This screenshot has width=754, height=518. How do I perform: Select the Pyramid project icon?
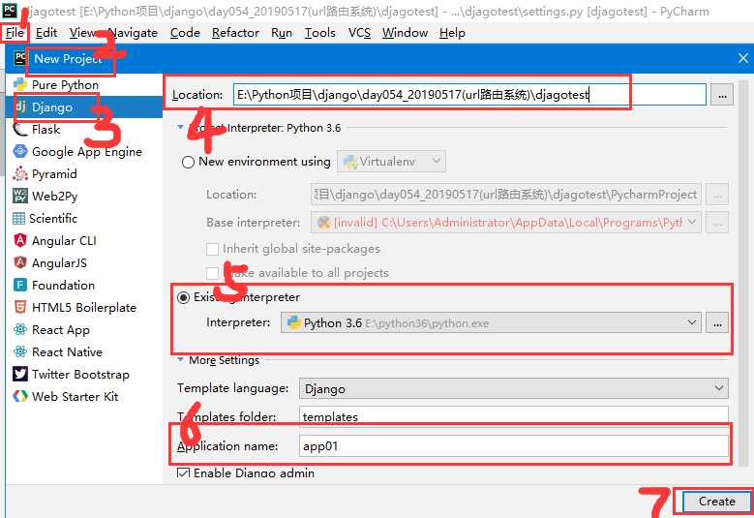(20, 173)
